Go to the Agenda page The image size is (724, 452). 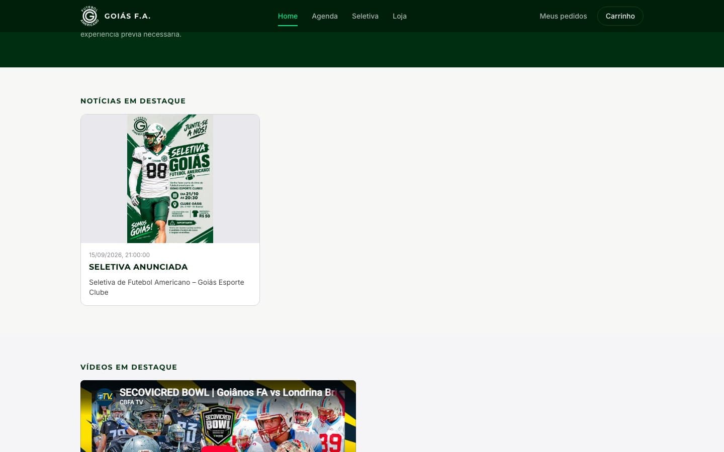[325, 16]
